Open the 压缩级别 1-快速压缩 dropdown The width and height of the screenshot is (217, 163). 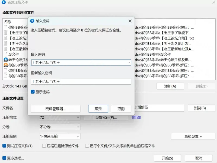(x=60, y=136)
